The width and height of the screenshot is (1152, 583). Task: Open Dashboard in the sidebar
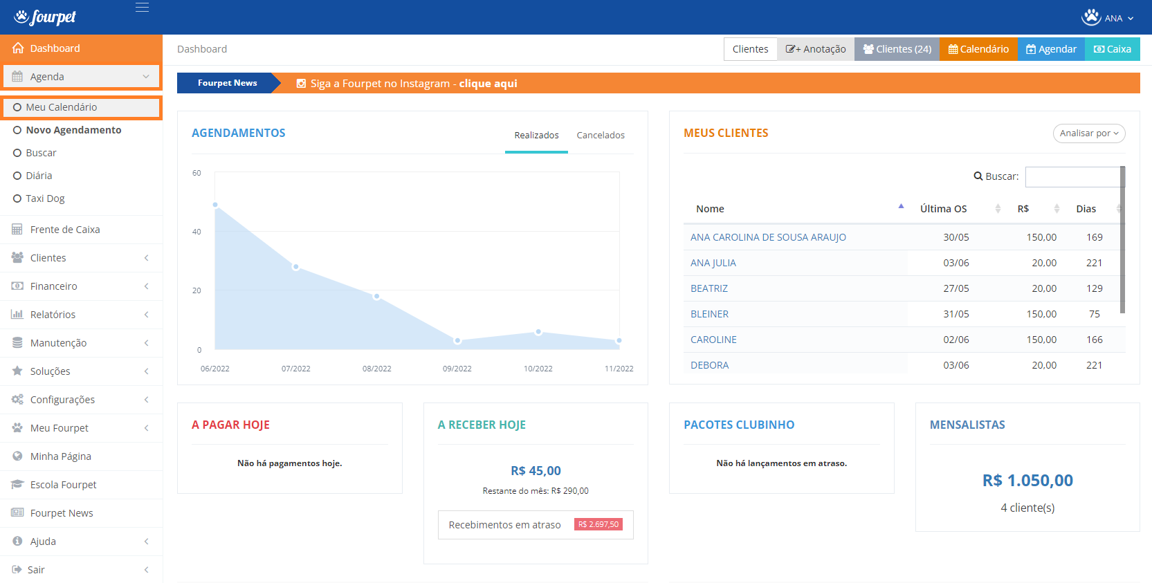coord(81,48)
